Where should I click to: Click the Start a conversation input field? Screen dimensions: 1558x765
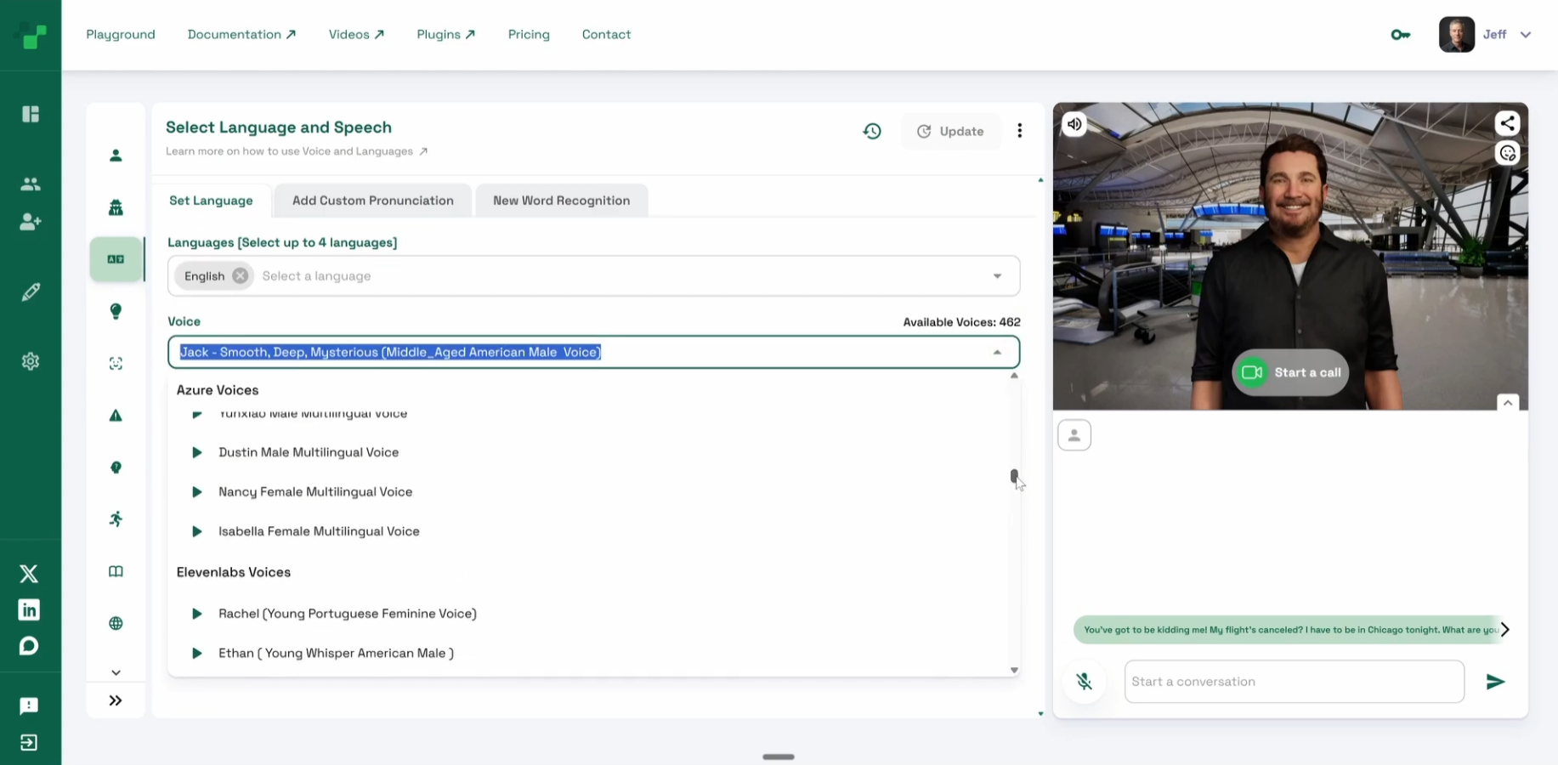tap(1294, 682)
